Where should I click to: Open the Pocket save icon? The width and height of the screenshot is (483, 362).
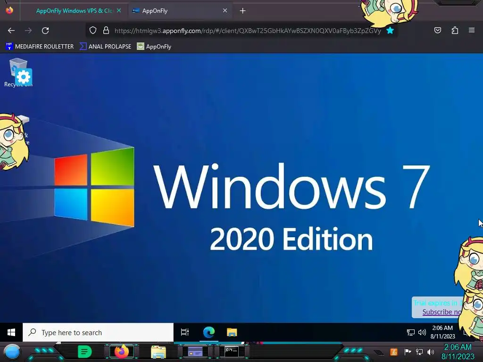click(438, 30)
